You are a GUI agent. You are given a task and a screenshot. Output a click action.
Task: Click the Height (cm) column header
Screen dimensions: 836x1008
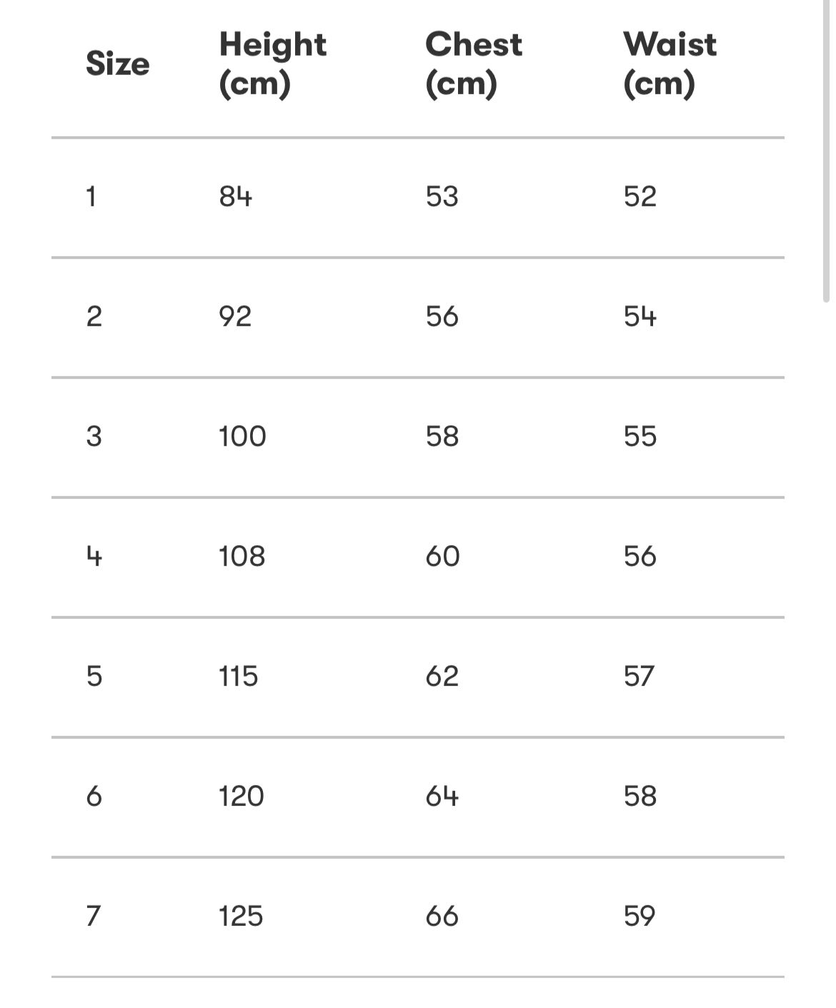coord(273,64)
